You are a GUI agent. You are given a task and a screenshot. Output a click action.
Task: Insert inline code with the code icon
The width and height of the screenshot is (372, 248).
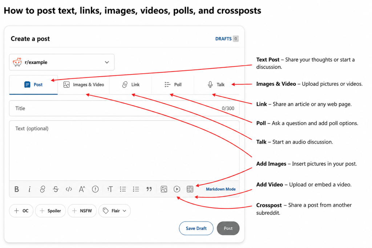(x=69, y=189)
